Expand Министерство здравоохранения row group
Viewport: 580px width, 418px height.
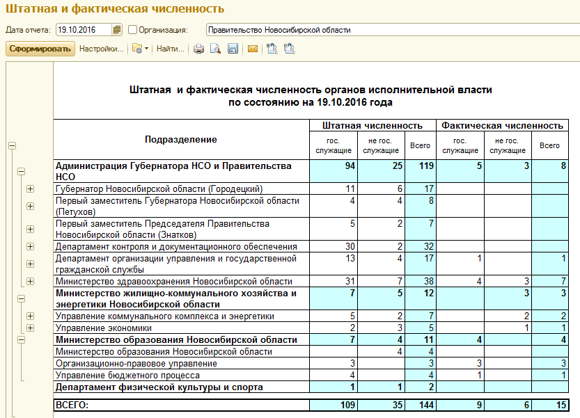pyautogui.click(x=31, y=281)
